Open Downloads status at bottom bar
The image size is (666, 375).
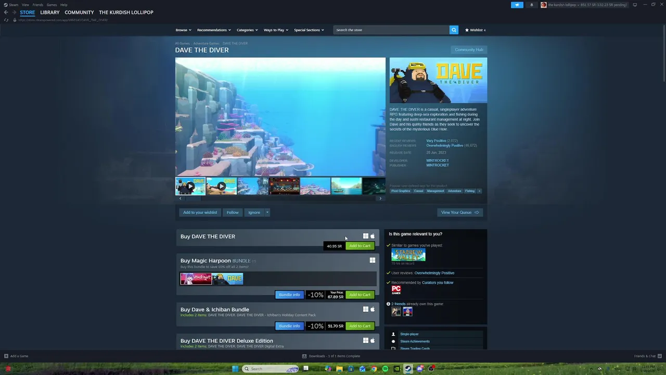pyautogui.click(x=331, y=356)
